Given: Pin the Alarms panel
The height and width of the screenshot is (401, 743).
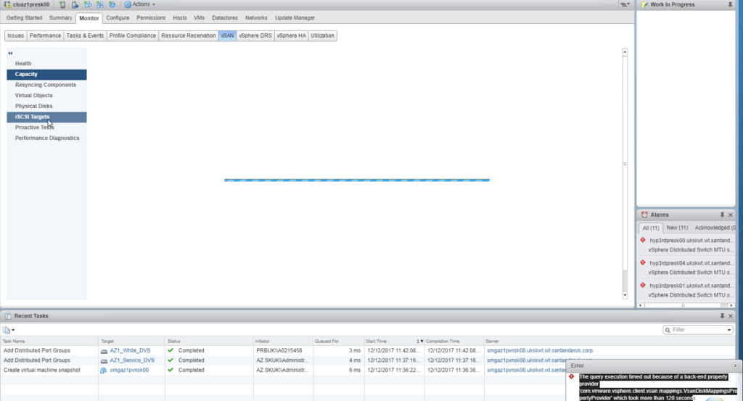Looking at the screenshot, I should [x=722, y=215].
